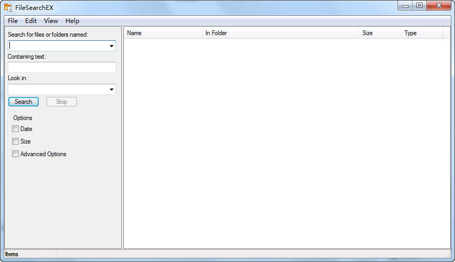Image resolution: width=455 pixels, height=262 pixels.
Task: Expand the file name search history dropdown arrow
Action: (111, 46)
